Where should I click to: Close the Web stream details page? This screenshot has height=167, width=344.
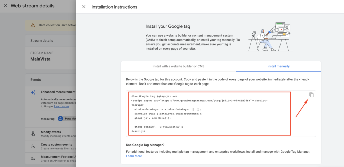point(5,6)
